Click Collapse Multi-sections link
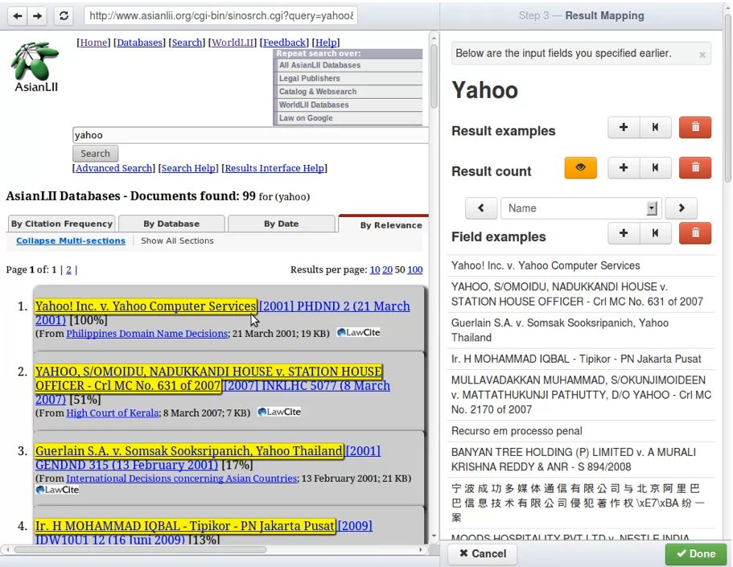Screen dimensions: 733x567 [71, 240]
